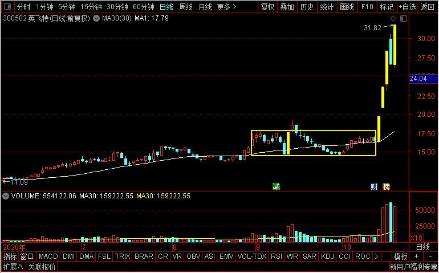Switch to 周线 weekly chart
The width and height of the screenshot is (439, 273).
(x=186, y=7)
